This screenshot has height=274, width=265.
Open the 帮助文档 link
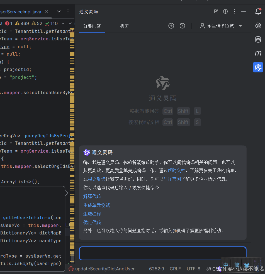[176, 170]
